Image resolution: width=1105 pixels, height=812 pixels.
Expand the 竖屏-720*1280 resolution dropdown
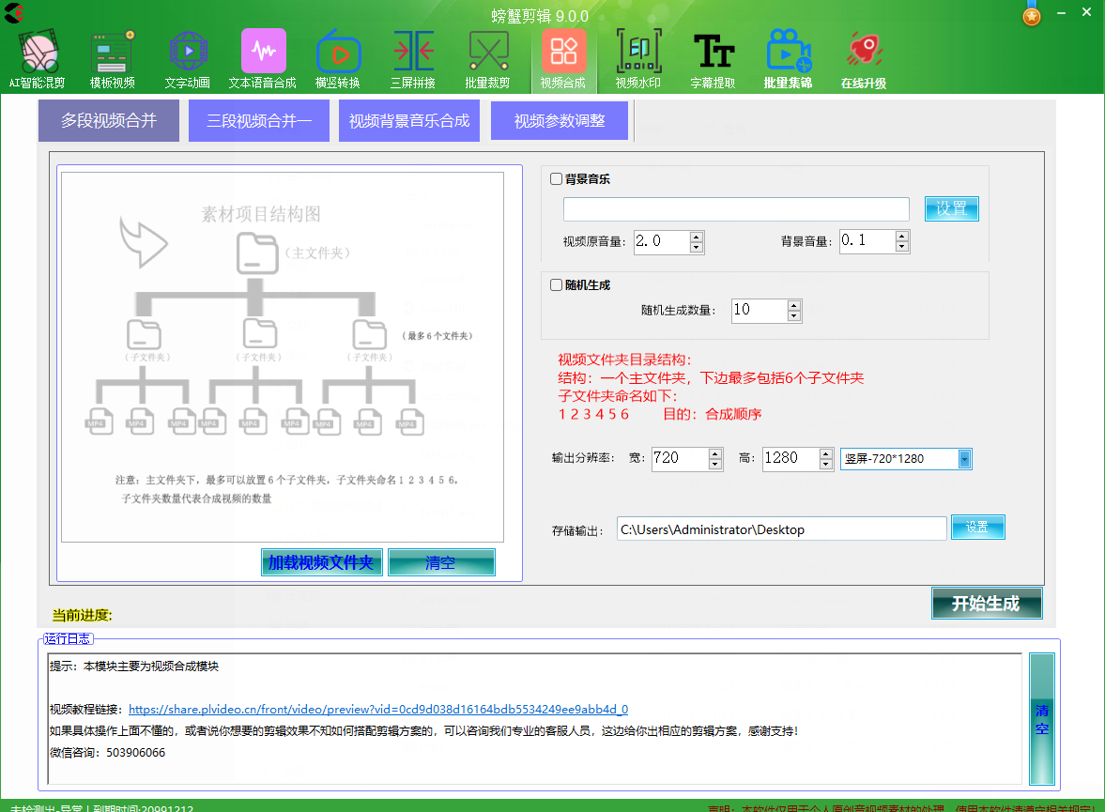pyautogui.click(x=964, y=459)
